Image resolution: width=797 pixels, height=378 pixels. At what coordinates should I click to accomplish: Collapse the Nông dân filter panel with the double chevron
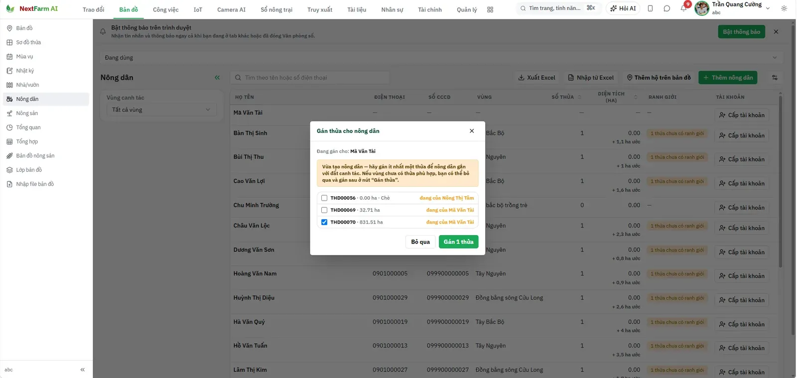pyautogui.click(x=217, y=78)
